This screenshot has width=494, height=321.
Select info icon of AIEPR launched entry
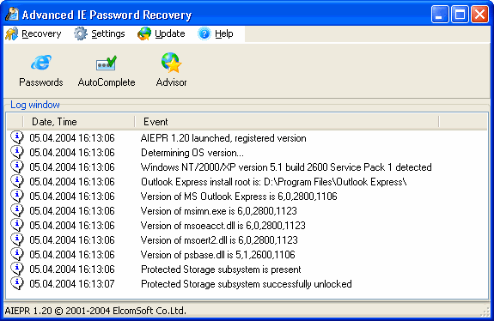pos(17,137)
